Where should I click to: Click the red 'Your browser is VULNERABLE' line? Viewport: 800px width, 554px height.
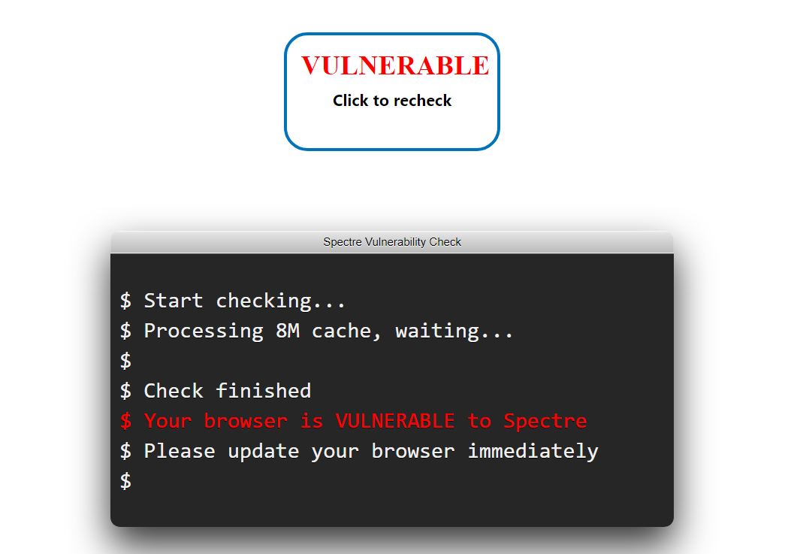pyautogui.click(x=354, y=421)
